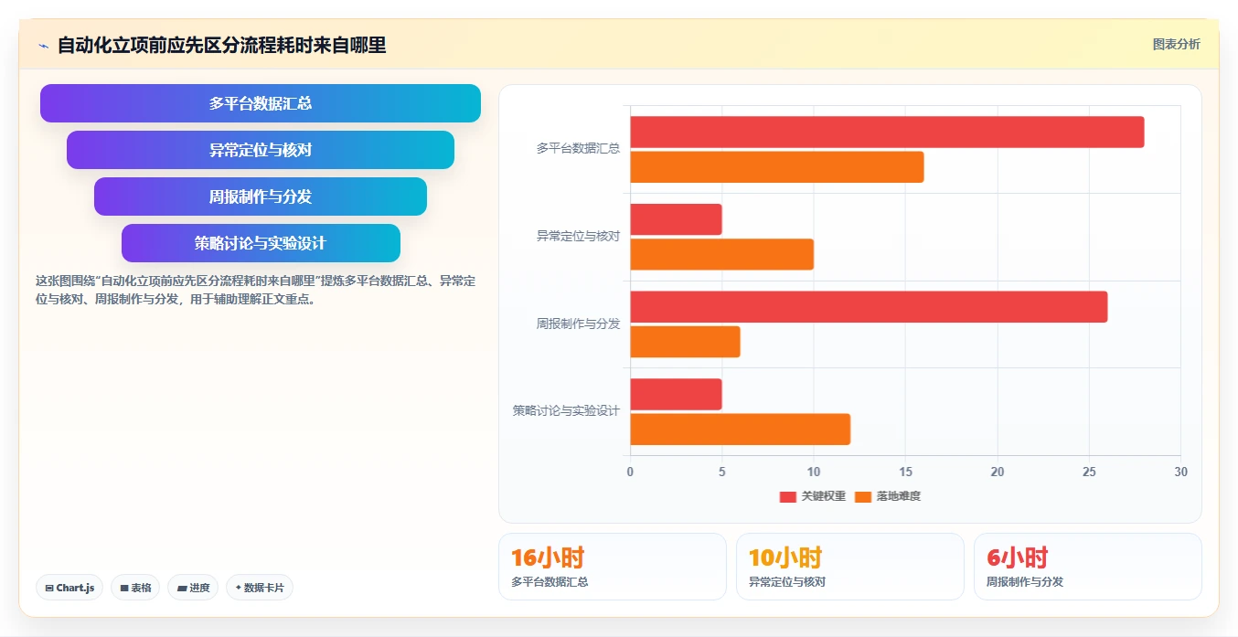Open the 16小时 data card
The image size is (1238, 637).
pos(613,567)
